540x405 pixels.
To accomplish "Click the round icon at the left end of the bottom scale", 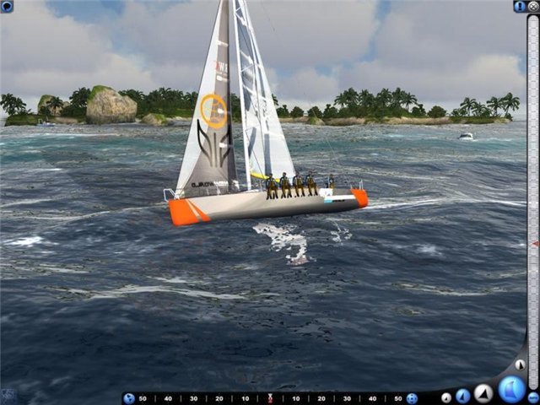I will 128,398.
